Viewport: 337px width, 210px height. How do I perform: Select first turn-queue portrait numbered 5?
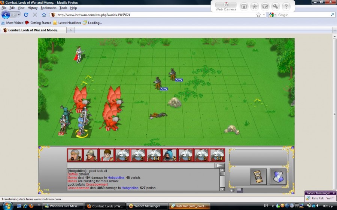75,155
